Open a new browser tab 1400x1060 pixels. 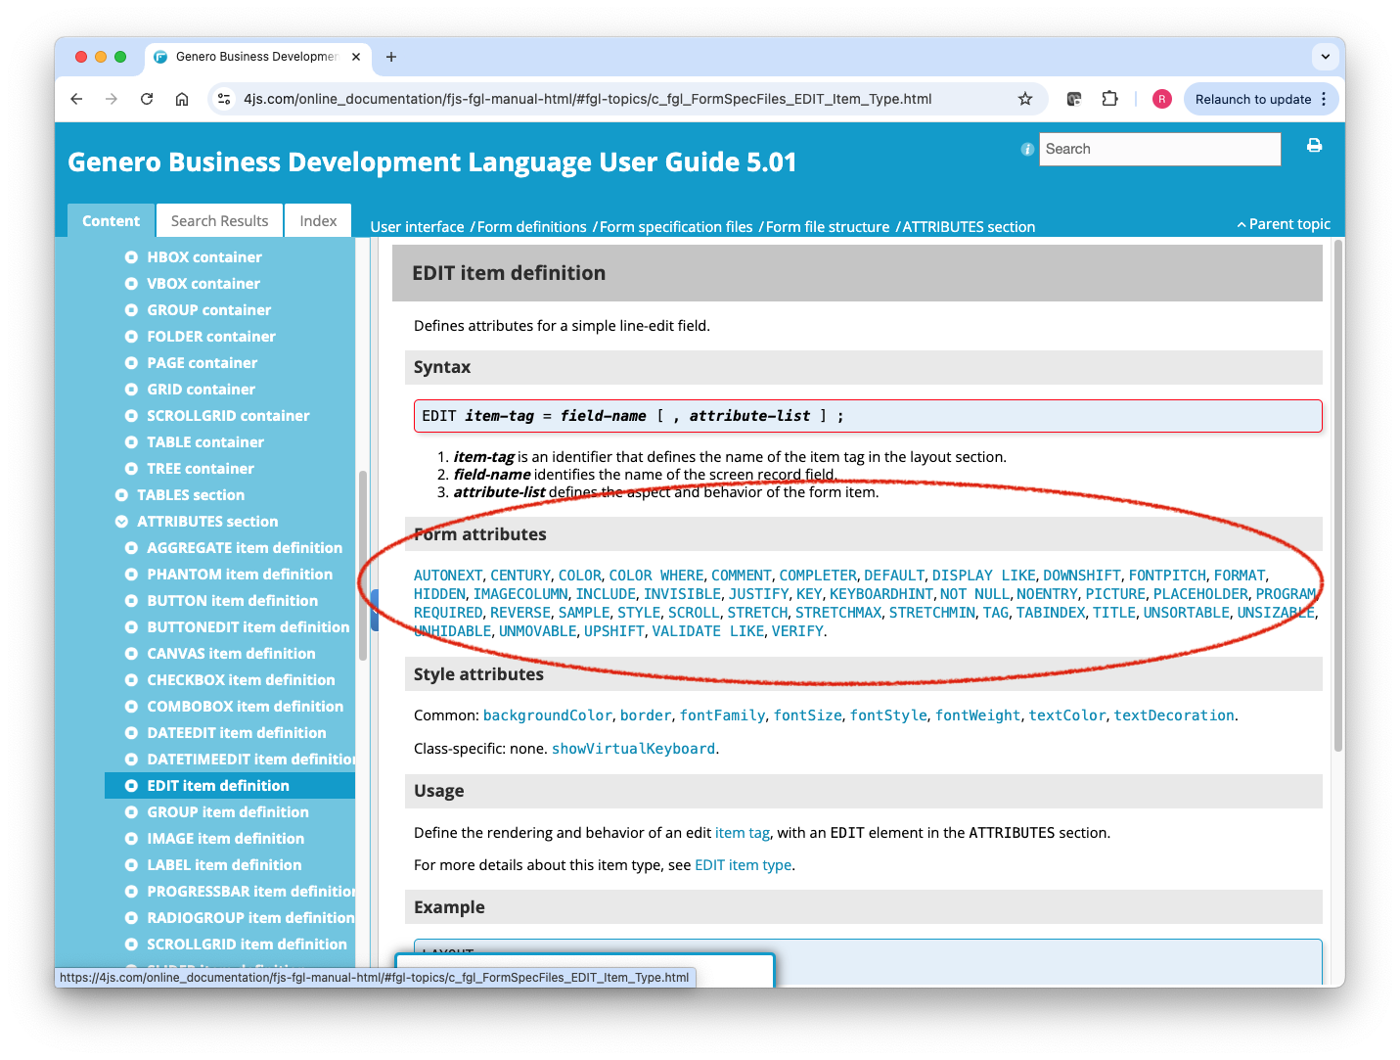(x=391, y=57)
